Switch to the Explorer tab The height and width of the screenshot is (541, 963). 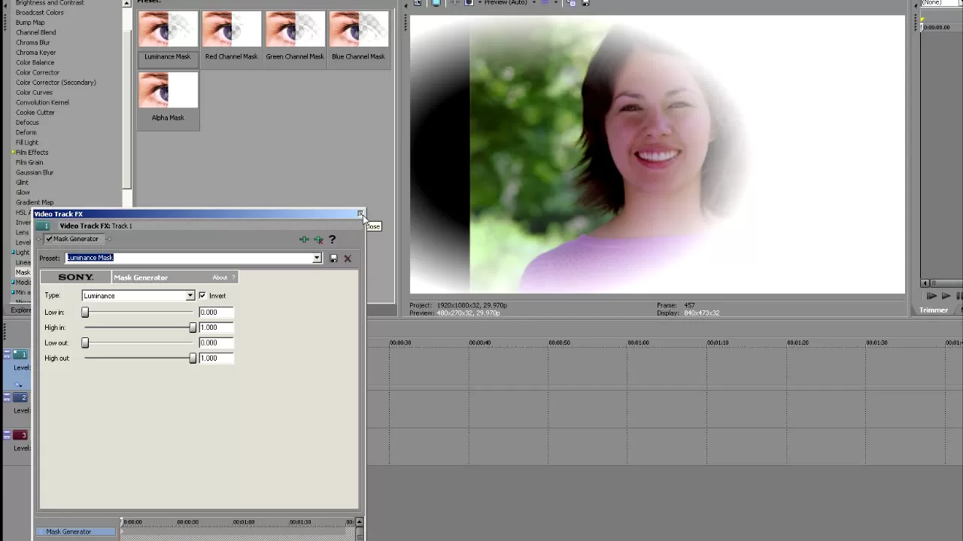coord(20,310)
